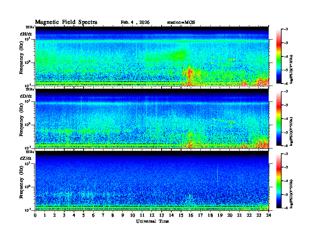Click the hour 21 tick label
This screenshot has width=320, height=247.
pyautogui.click(x=239, y=216)
